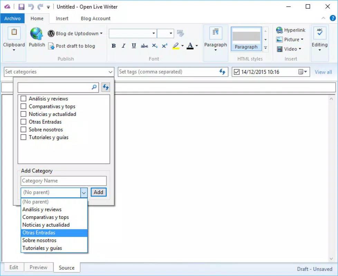Show the next row of HTML styles
This screenshot has height=276, width=338.
click(265, 40)
